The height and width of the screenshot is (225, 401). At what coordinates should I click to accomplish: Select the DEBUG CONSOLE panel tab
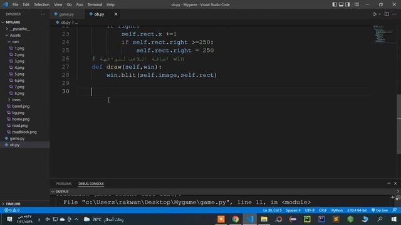(x=91, y=184)
